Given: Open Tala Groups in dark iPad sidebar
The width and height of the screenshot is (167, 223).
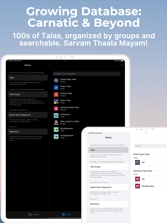Looking at the screenshot, I should click(x=28, y=94).
